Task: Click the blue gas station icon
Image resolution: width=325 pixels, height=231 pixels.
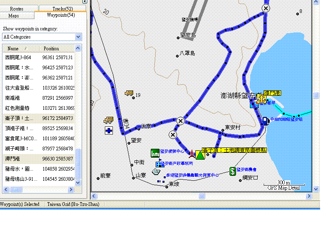Action: pyautogui.click(x=265, y=121)
